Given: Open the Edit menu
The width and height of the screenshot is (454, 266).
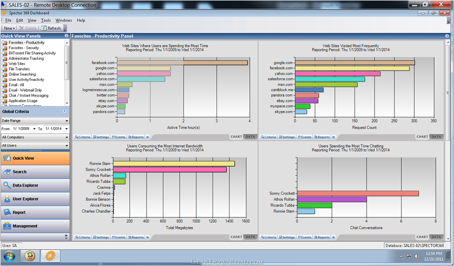Looking at the screenshot, I should [x=19, y=20].
